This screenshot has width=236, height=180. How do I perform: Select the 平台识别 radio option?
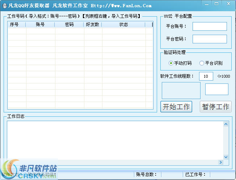[x=211, y=63]
